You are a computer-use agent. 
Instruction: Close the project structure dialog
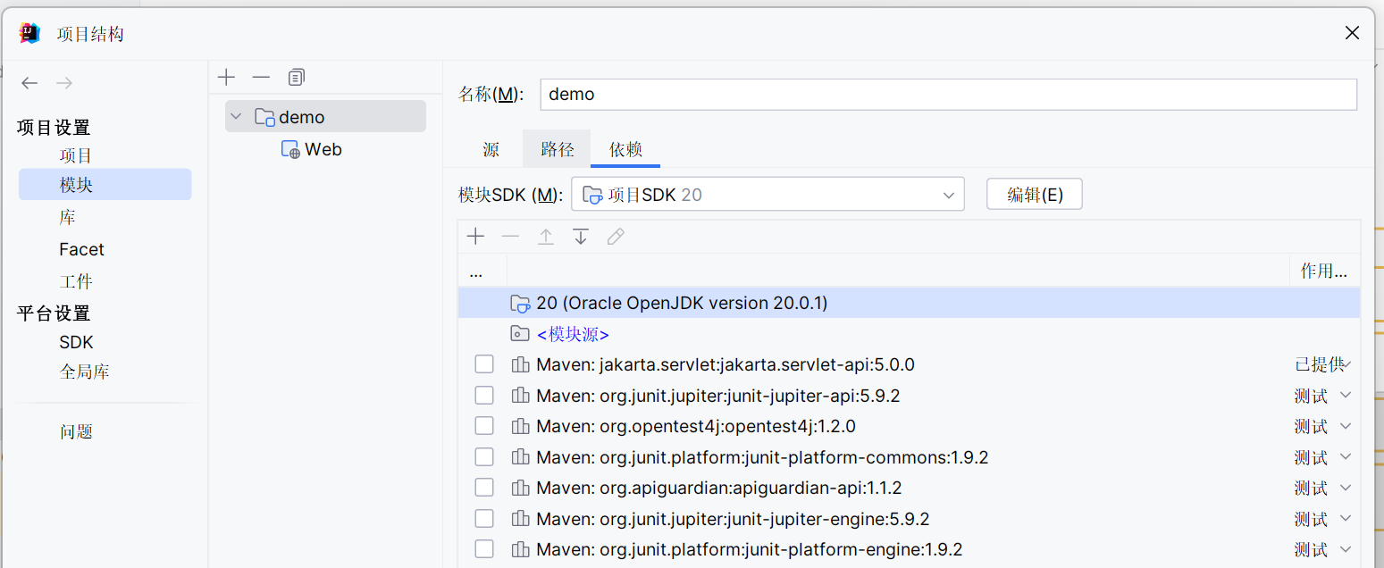click(1353, 34)
